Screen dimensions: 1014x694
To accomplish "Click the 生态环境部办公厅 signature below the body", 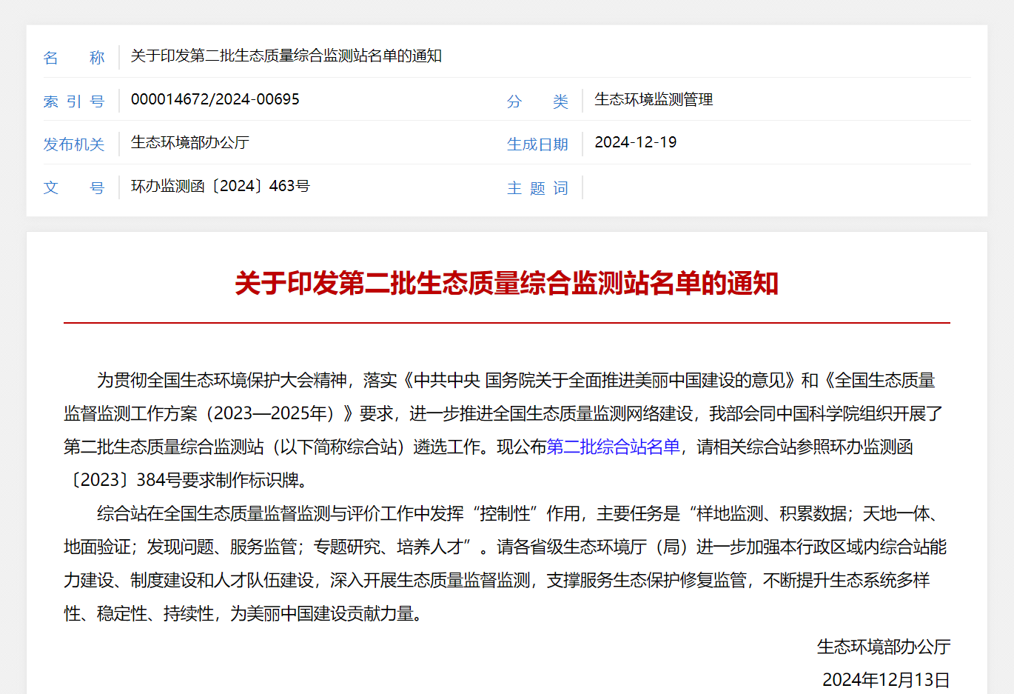I will (883, 647).
